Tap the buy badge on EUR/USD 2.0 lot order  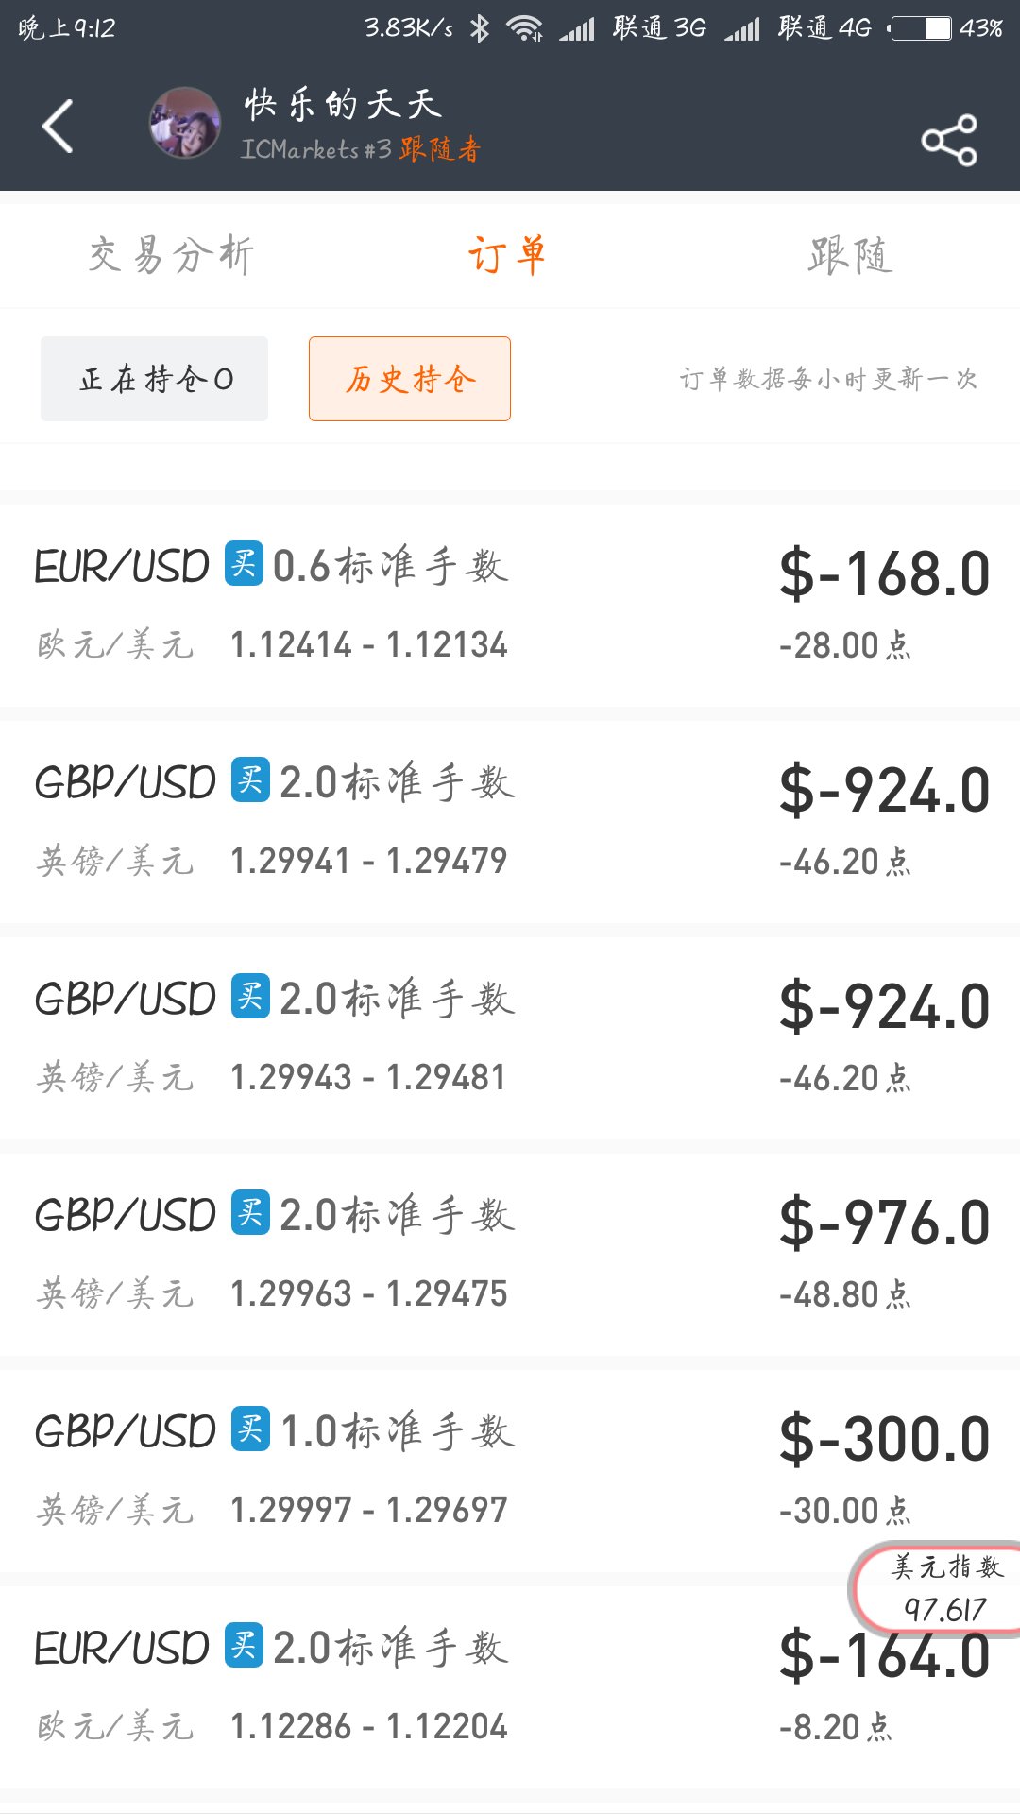click(x=244, y=1645)
